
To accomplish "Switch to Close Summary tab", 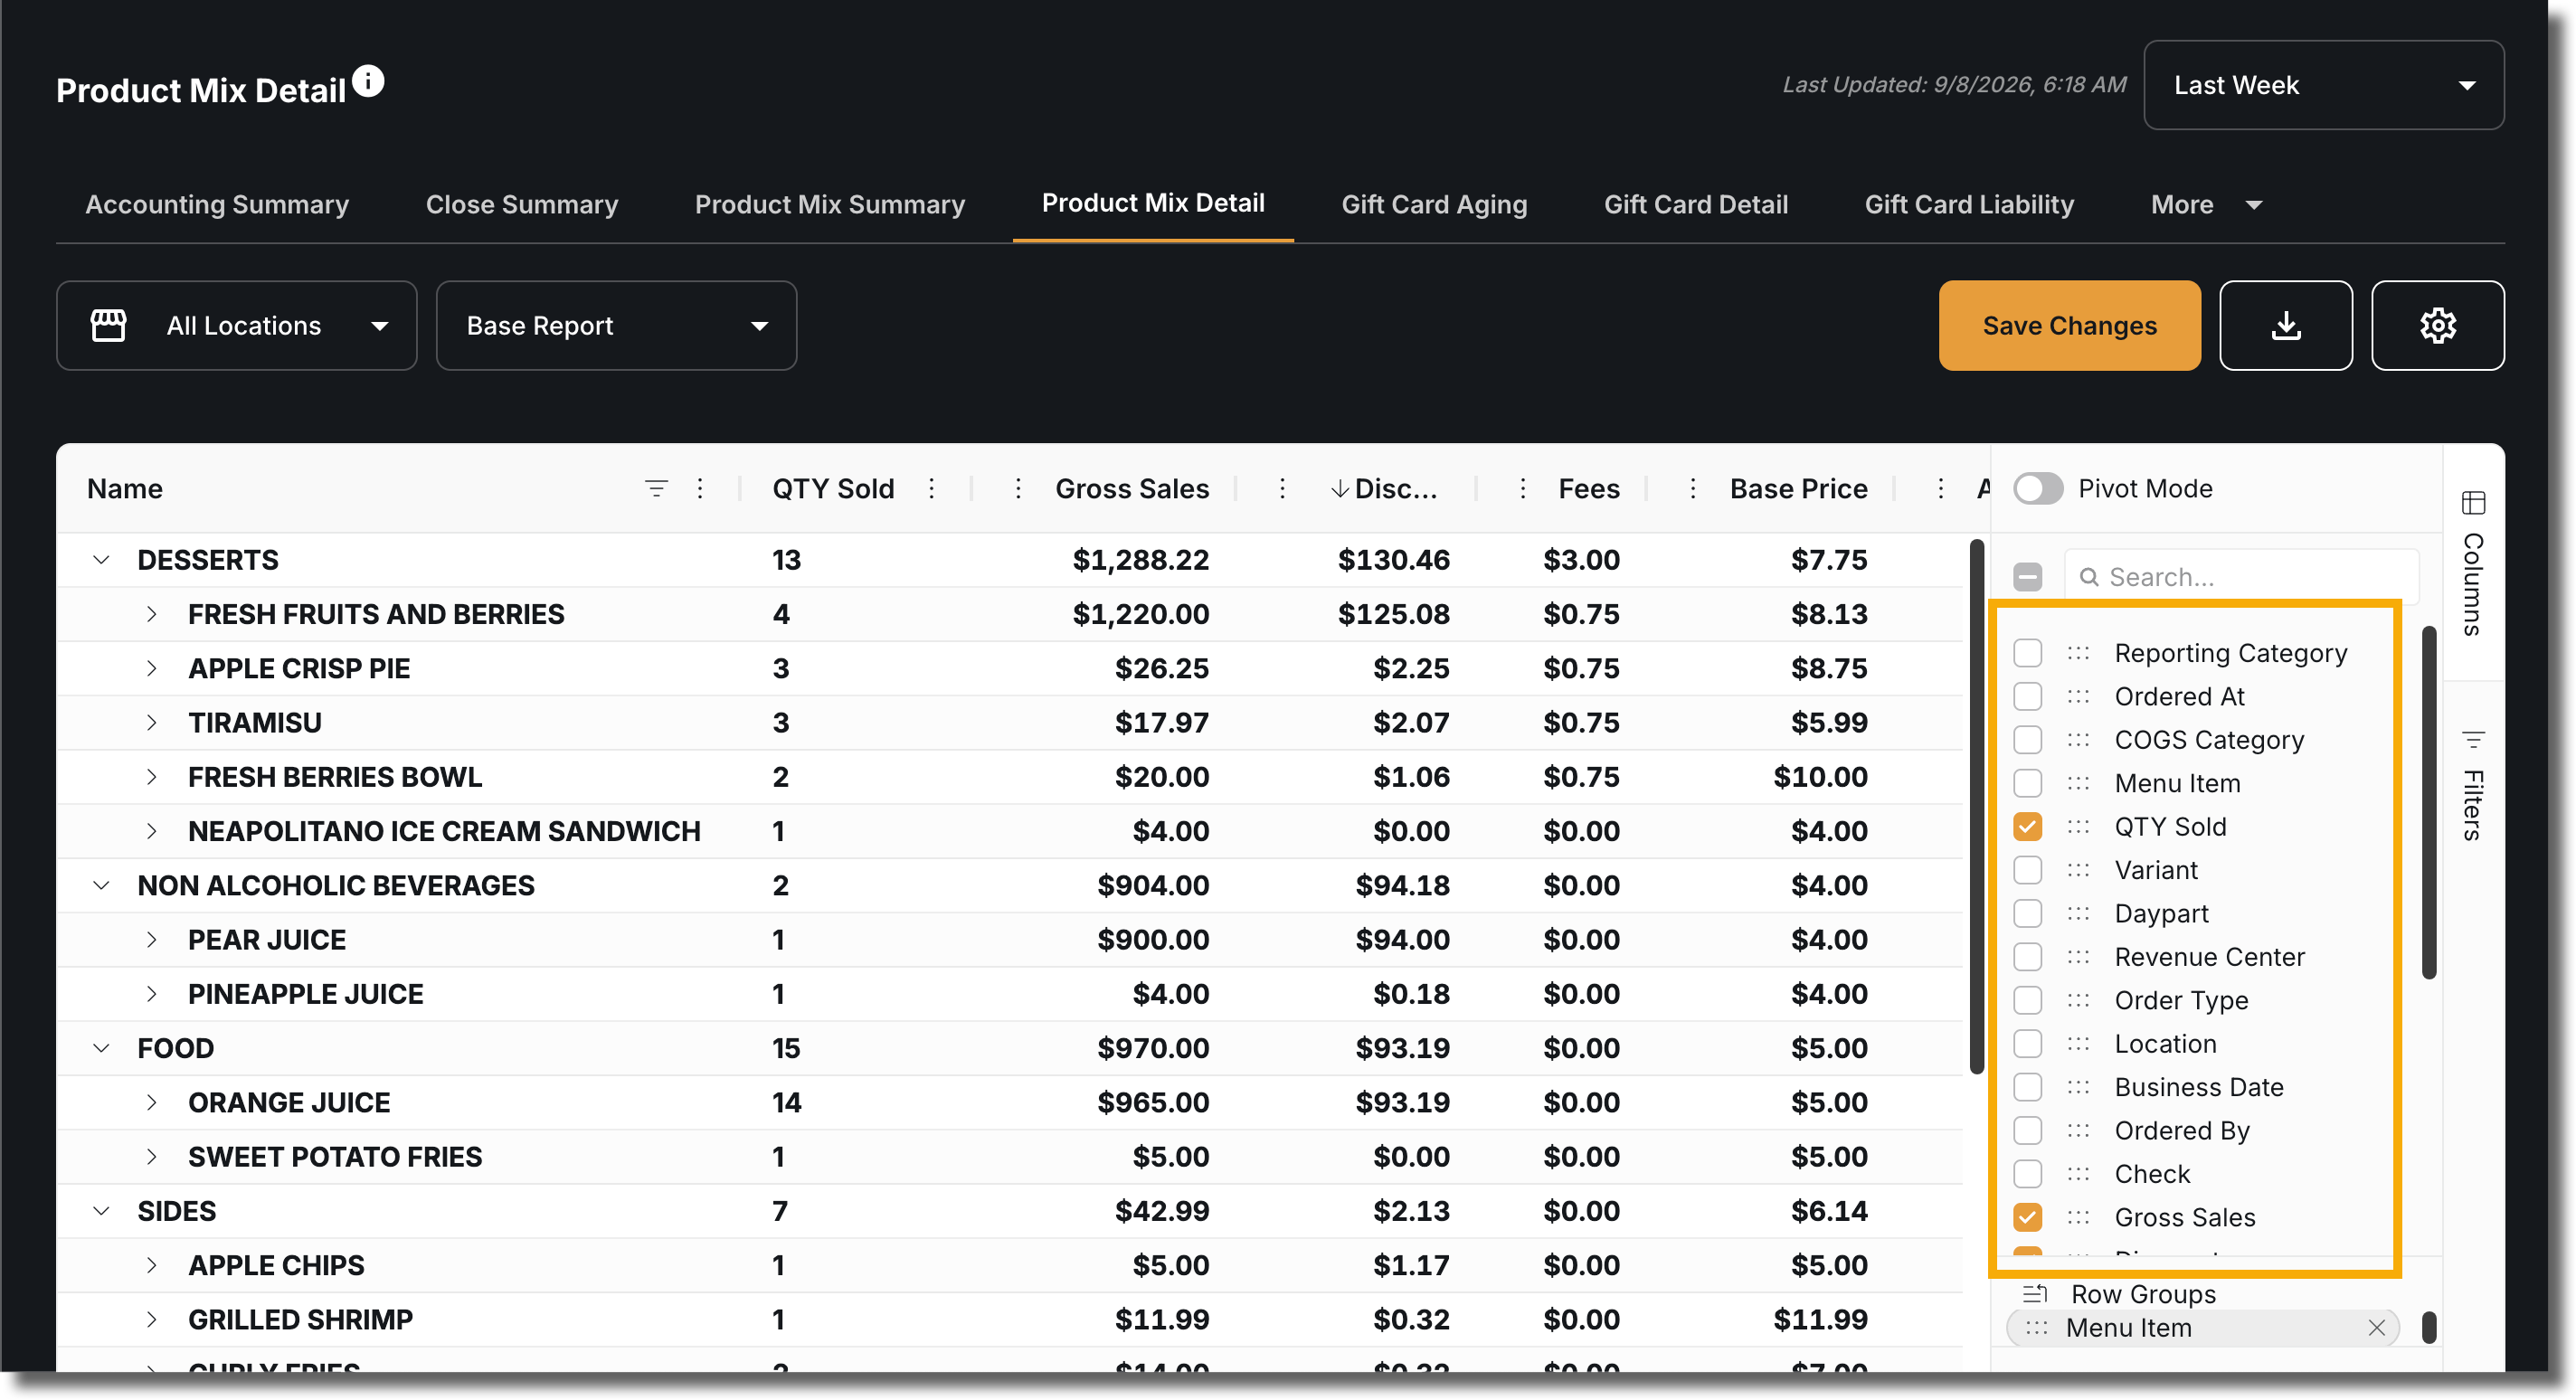I will [522, 204].
